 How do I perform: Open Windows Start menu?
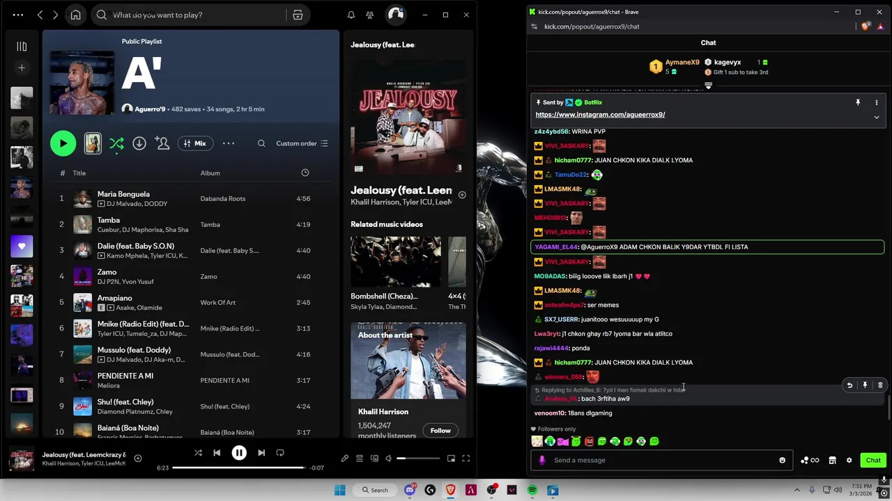(x=339, y=491)
